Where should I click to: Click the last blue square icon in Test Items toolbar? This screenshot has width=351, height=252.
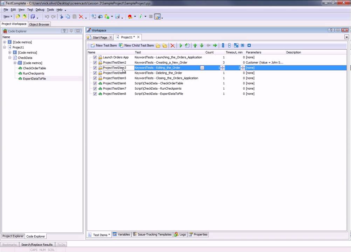(249, 45)
